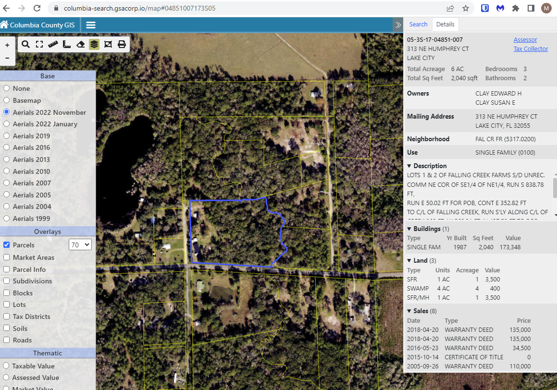Open the parcels opacity dropdown showing 70
Viewport: 557px width, 390px height.
tap(80, 245)
